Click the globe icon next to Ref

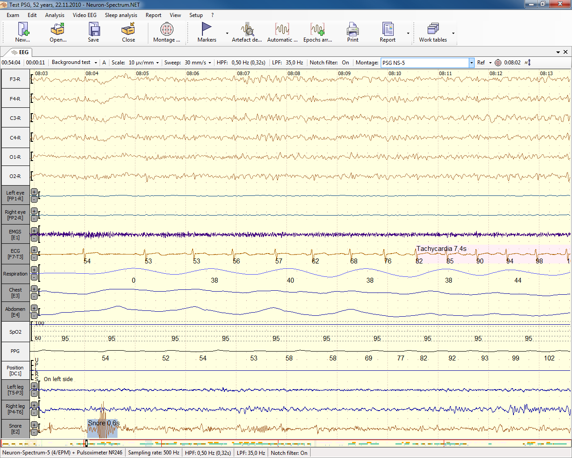pyautogui.click(x=498, y=63)
